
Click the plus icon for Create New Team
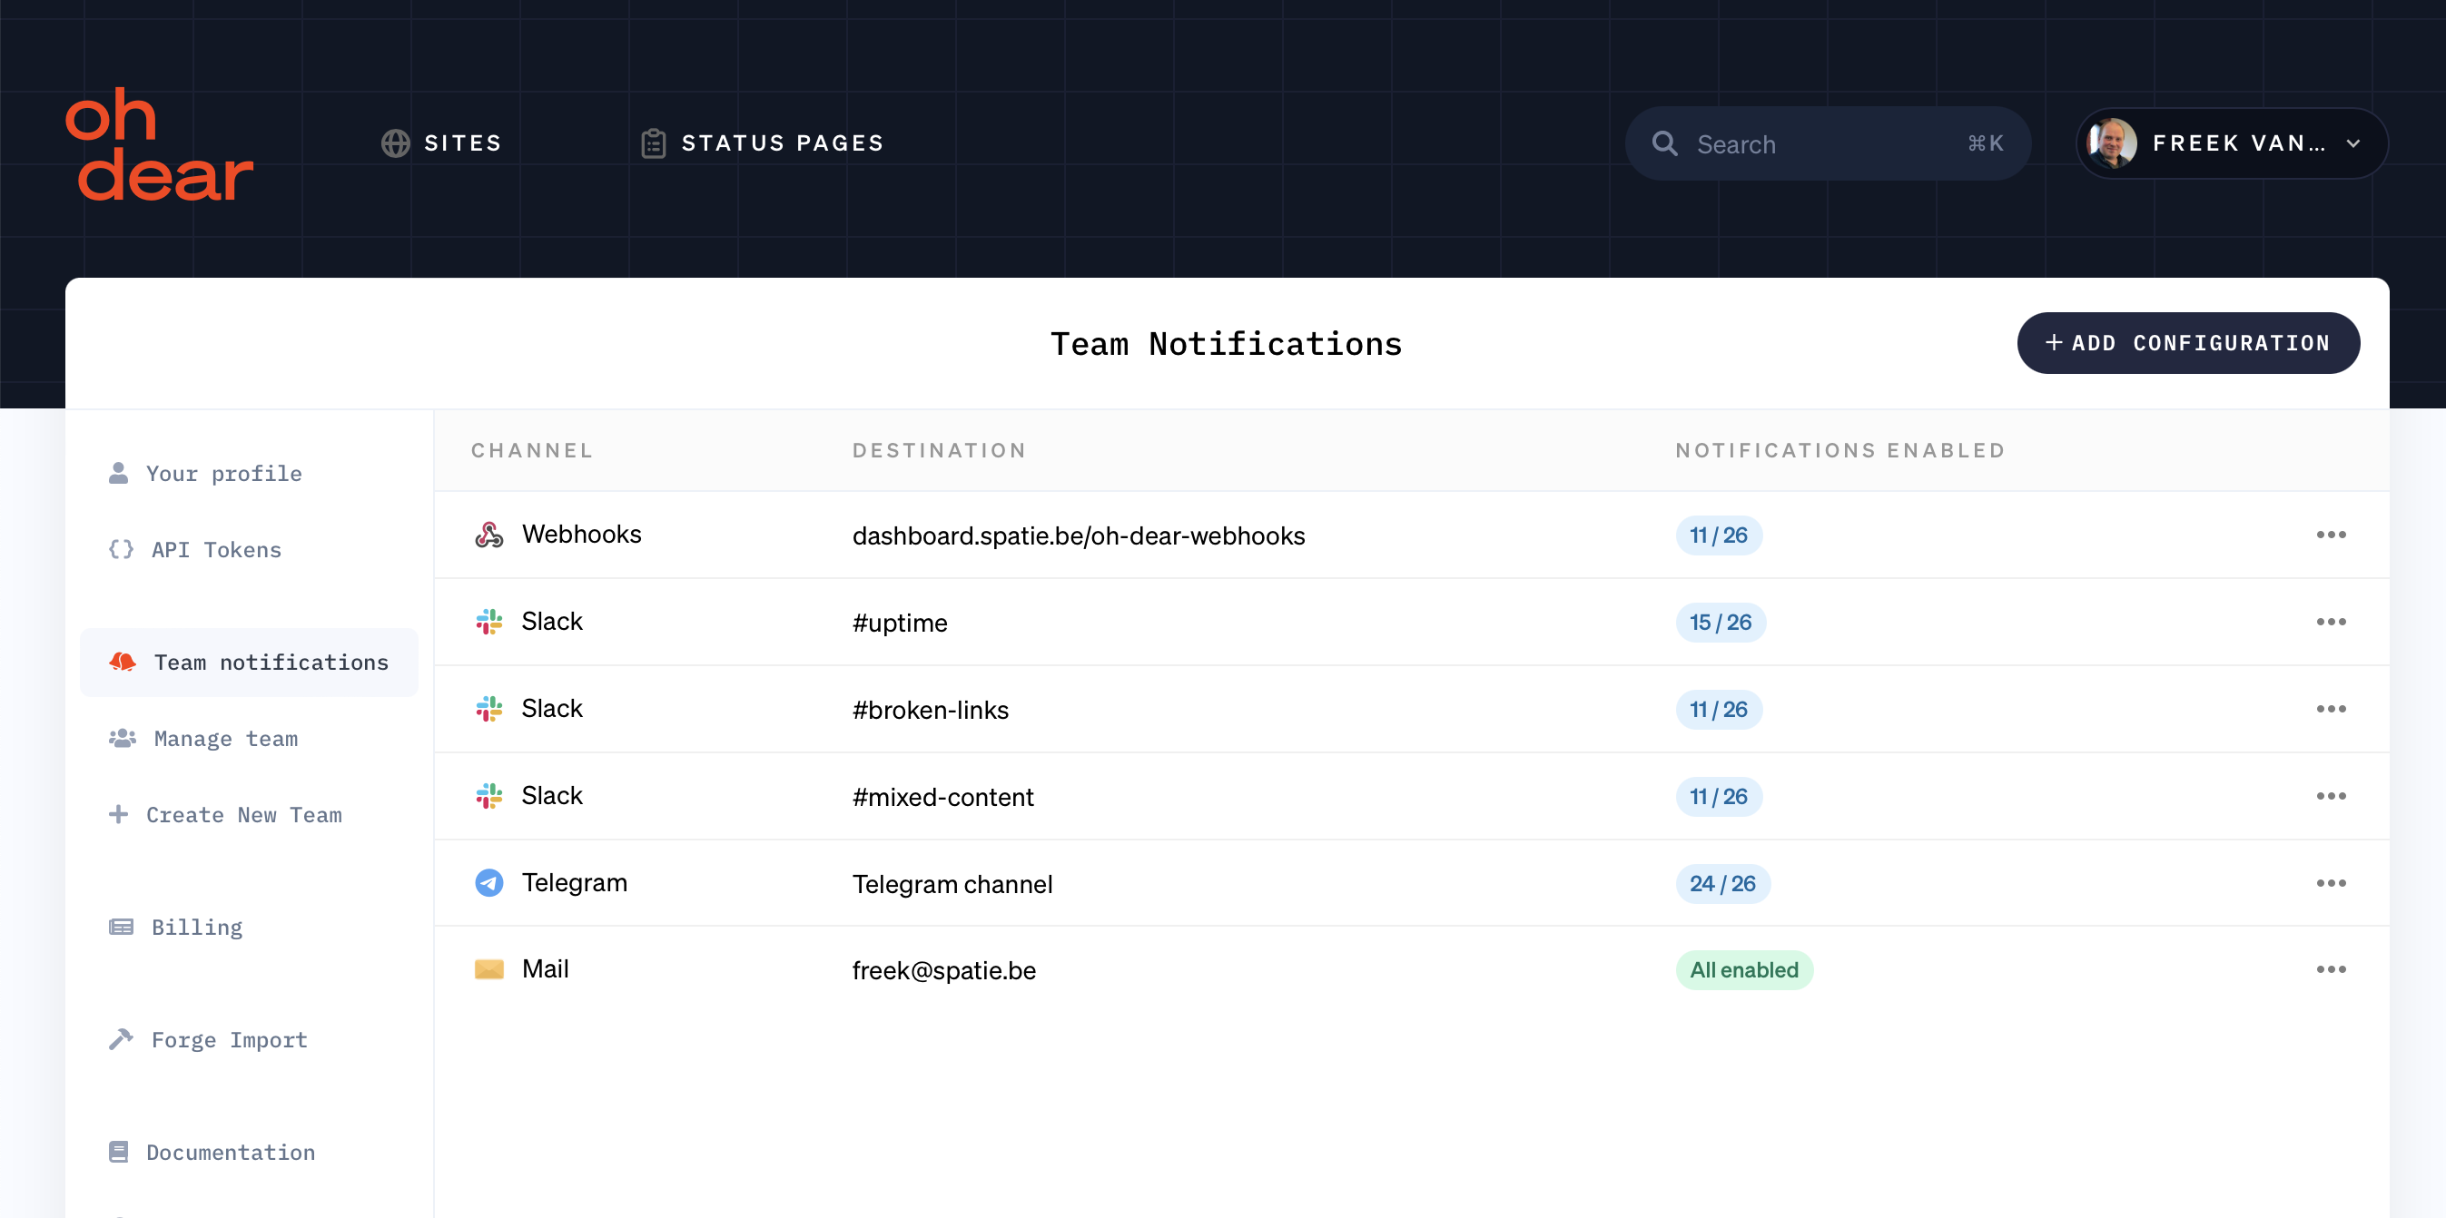click(118, 813)
